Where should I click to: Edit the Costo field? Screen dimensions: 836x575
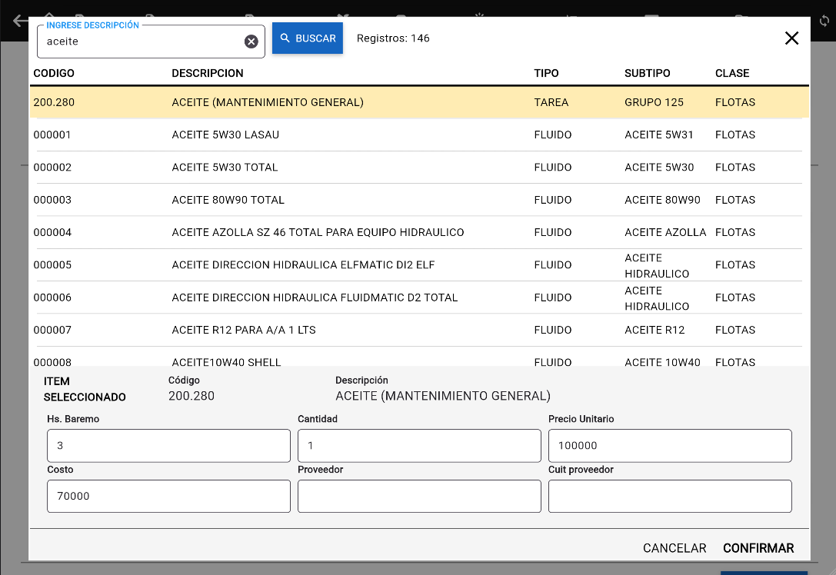(x=168, y=496)
